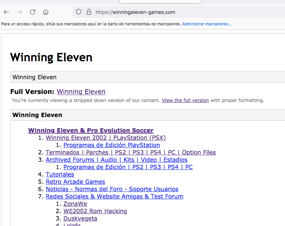Image resolution: width=285 pixels, height=226 pixels.
Task: Open the home page icon
Action: (46, 12)
